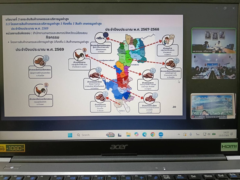Select the bottom participant video thumbnail

tap(213, 106)
